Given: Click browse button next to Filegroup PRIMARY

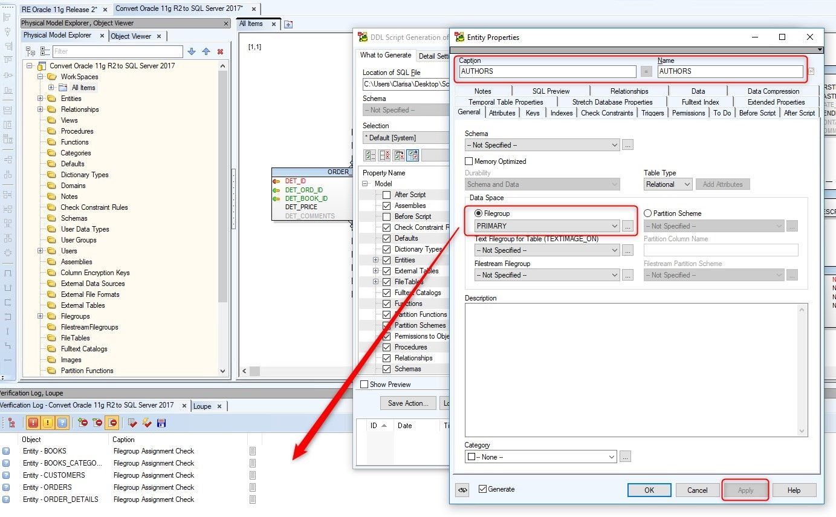Looking at the screenshot, I should pyautogui.click(x=627, y=226).
